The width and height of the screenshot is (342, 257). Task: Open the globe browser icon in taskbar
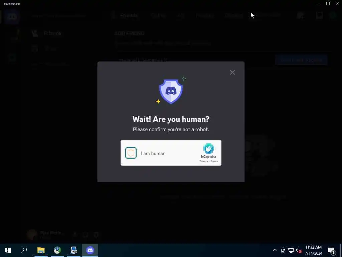tap(57, 250)
